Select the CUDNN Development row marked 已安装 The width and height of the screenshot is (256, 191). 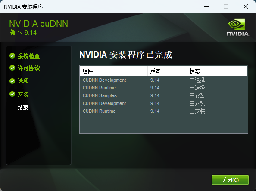point(164,103)
